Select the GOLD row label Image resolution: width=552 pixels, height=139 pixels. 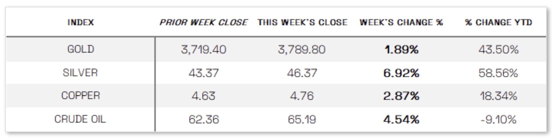[x=80, y=49]
